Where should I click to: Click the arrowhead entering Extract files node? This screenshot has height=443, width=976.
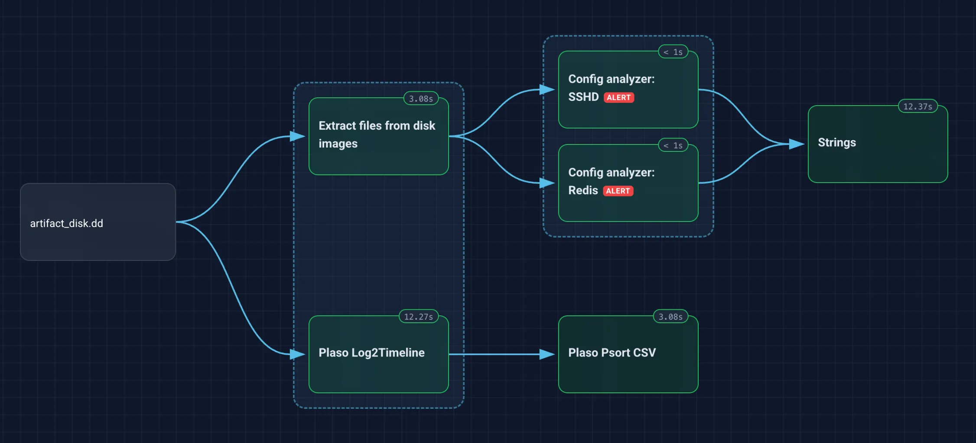tap(298, 136)
